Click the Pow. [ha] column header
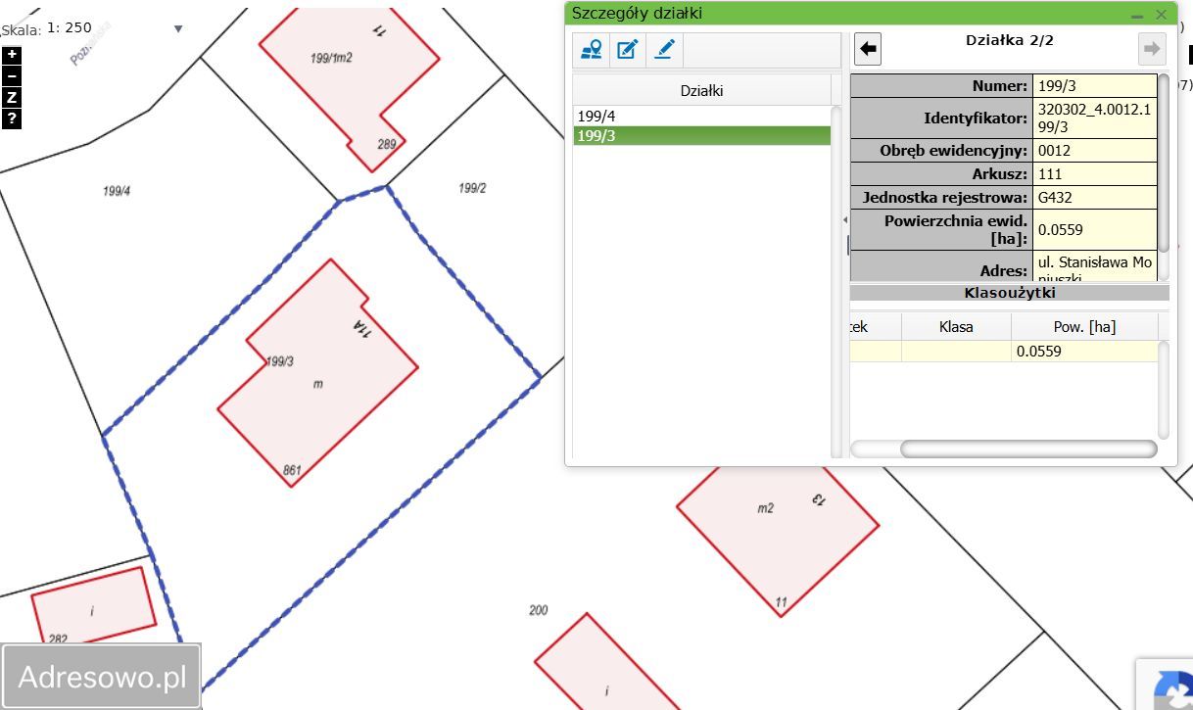Screen dimensions: 1193x710 pyautogui.click(x=1084, y=326)
